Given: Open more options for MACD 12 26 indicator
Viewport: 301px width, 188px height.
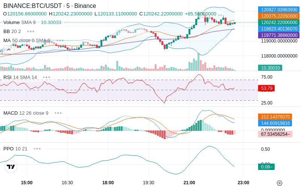Looking at the screenshot, I should 58,113.
